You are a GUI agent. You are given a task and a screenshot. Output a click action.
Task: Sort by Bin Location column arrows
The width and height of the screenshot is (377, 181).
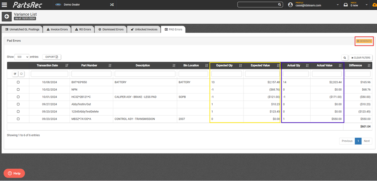tap(206, 66)
